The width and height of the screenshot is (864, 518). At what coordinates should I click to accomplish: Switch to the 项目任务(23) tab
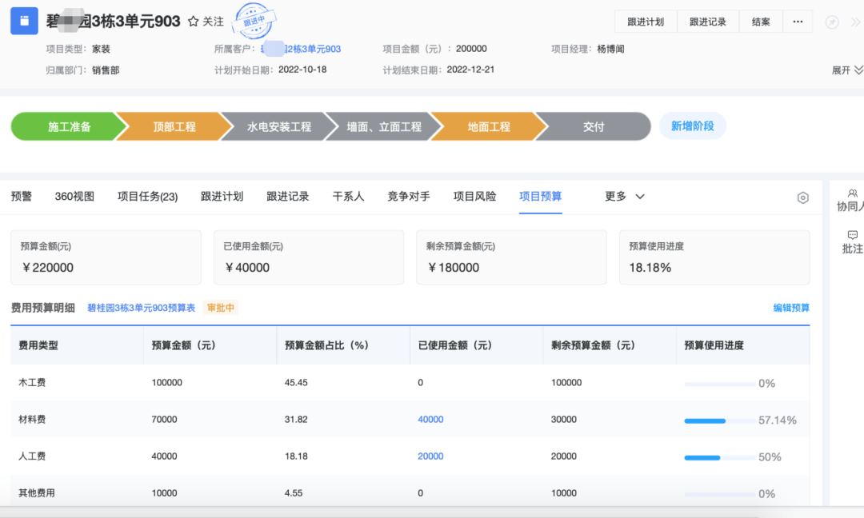(x=147, y=197)
